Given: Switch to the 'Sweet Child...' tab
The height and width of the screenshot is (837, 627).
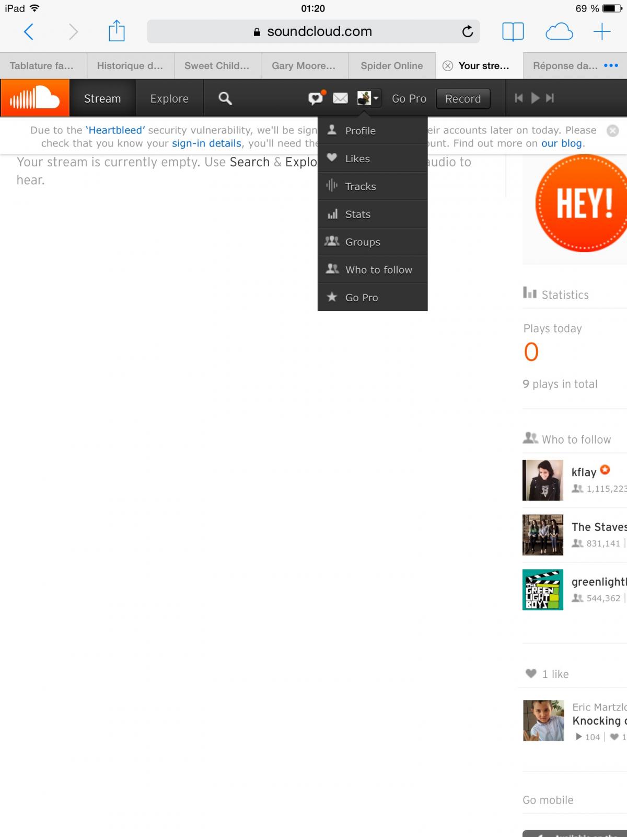Looking at the screenshot, I should click(x=218, y=66).
